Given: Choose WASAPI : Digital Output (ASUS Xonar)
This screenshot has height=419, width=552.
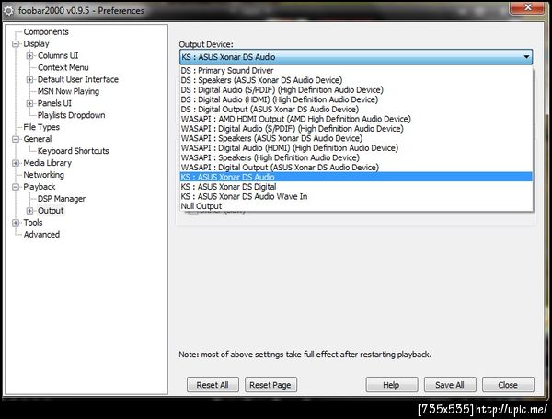Looking at the screenshot, I should 356,168.
